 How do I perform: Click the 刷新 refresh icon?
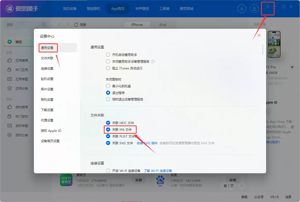76,25
